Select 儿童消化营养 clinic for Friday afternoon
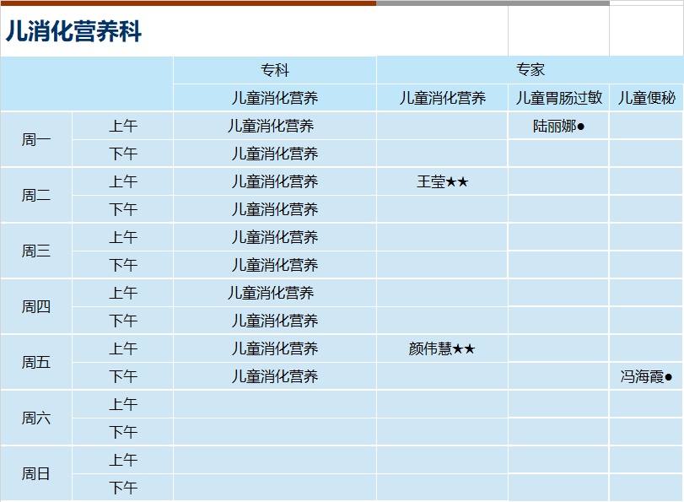The height and width of the screenshot is (502, 684). click(x=275, y=376)
